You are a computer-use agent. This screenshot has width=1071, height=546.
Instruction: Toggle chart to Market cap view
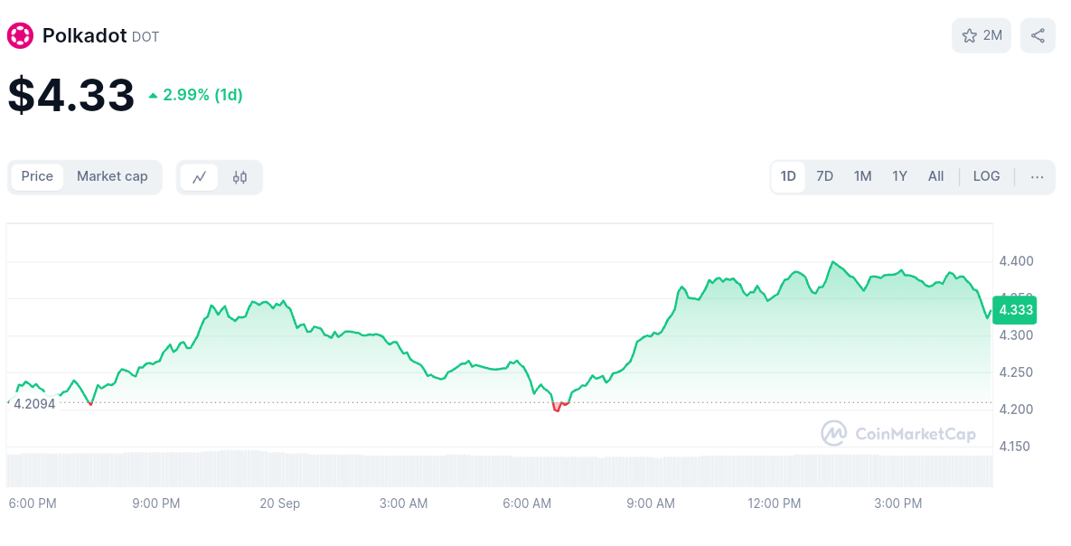pos(112,176)
